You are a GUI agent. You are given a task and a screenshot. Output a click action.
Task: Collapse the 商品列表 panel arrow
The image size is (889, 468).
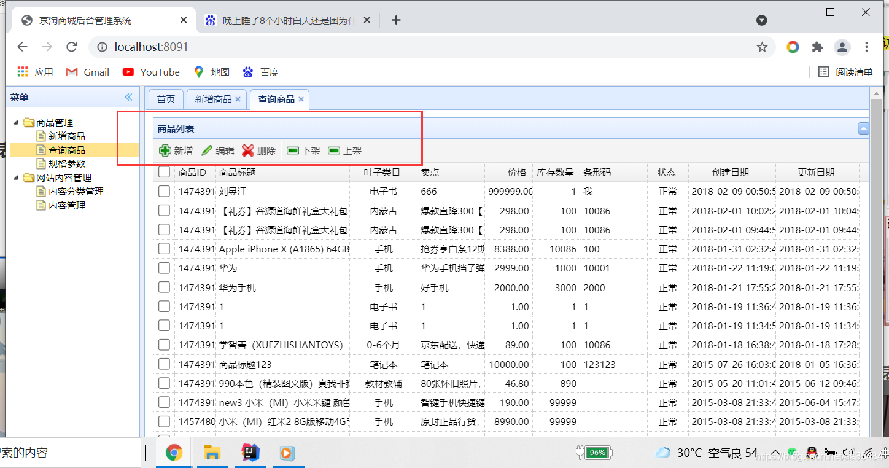[x=863, y=128]
